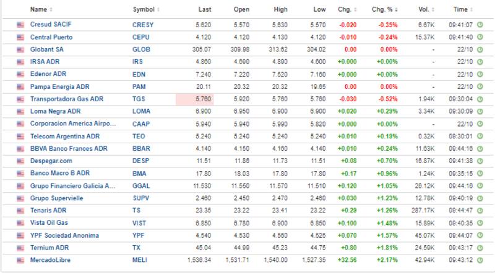Click the clock icon in the Edenor ADR row
The width and height of the screenshot is (495, 273).
coord(480,74)
